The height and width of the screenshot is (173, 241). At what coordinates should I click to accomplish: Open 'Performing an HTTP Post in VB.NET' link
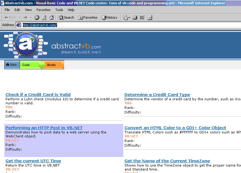pyautogui.click(x=44, y=128)
